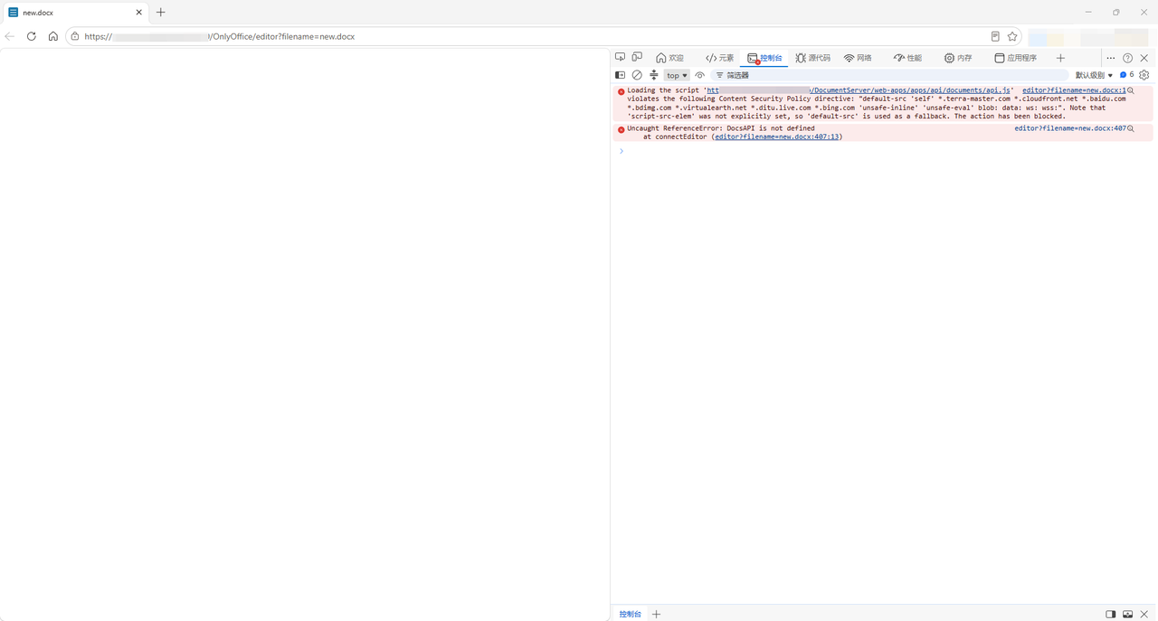1158x621 pixels.
Task: Open the 欢迎 (Welcome) DevTools tab
Action: (x=669, y=58)
